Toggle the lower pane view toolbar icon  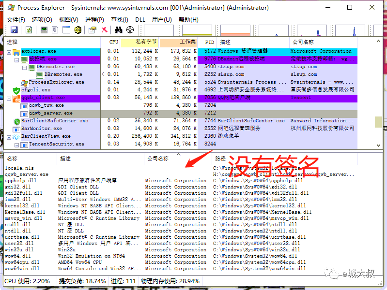tap(66, 30)
